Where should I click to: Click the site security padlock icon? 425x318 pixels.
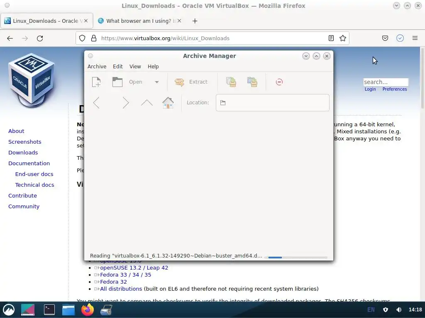(94, 39)
